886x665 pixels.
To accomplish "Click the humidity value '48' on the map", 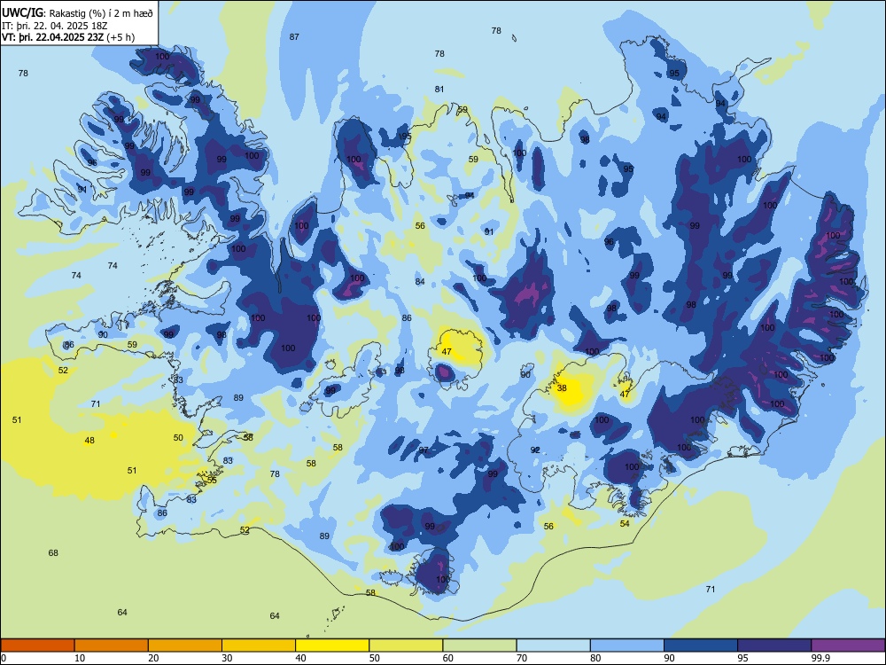I will pyautogui.click(x=89, y=440).
